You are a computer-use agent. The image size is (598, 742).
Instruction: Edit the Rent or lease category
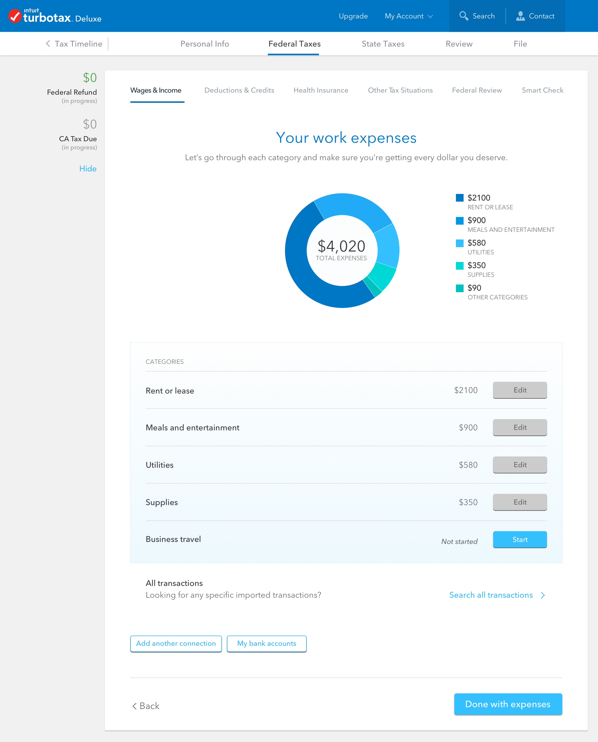(520, 390)
